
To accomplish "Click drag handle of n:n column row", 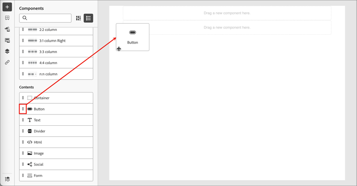I will (x=23, y=74).
